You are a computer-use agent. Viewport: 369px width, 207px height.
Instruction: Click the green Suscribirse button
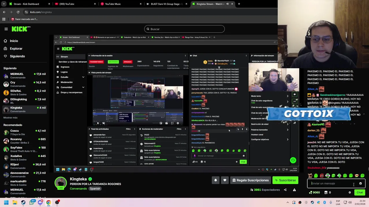click(x=285, y=180)
